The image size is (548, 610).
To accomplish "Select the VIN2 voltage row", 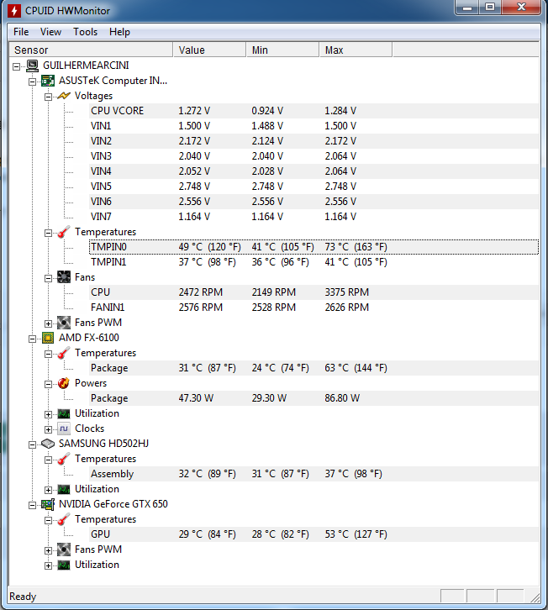I will (x=314, y=141).
